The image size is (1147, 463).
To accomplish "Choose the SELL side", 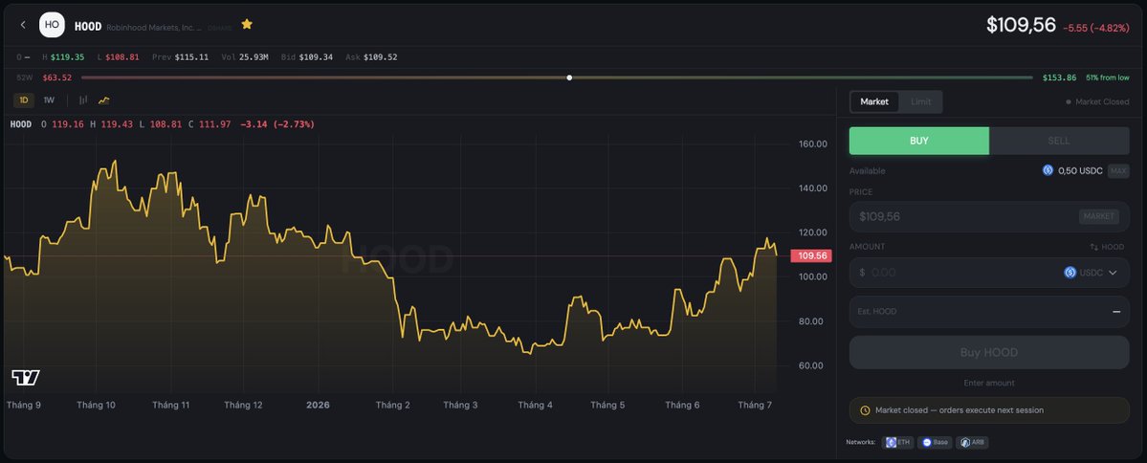I will [1058, 141].
